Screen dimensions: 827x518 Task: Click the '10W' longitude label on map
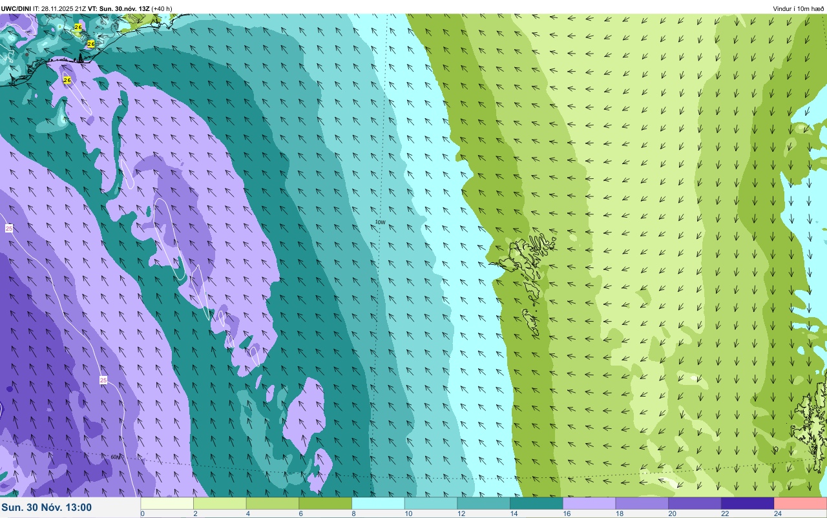(380, 222)
